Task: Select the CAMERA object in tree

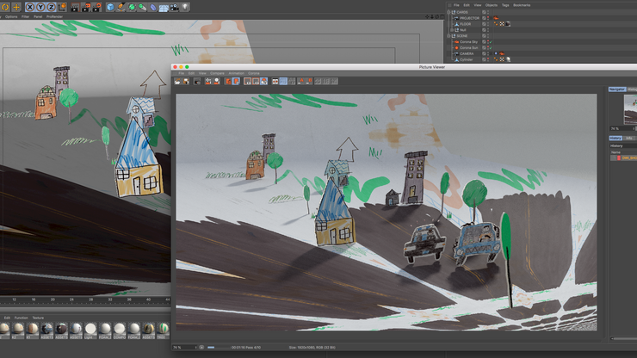Action: (x=467, y=53)
